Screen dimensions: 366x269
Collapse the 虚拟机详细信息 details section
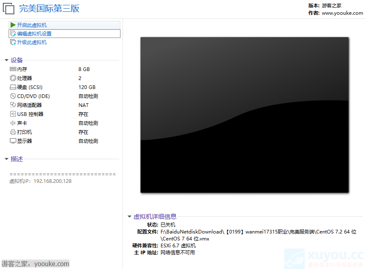coord(129,217)
